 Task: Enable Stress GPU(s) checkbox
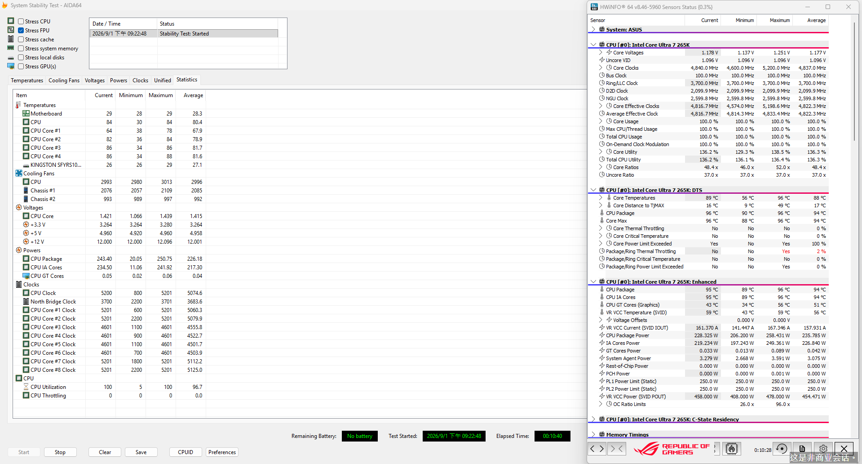21,66
